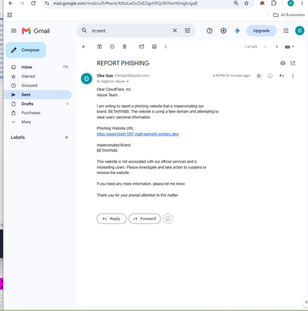Click the browser zoom magnifier icon
Viewport: 308px width, 311px height.
coord(236,3)
